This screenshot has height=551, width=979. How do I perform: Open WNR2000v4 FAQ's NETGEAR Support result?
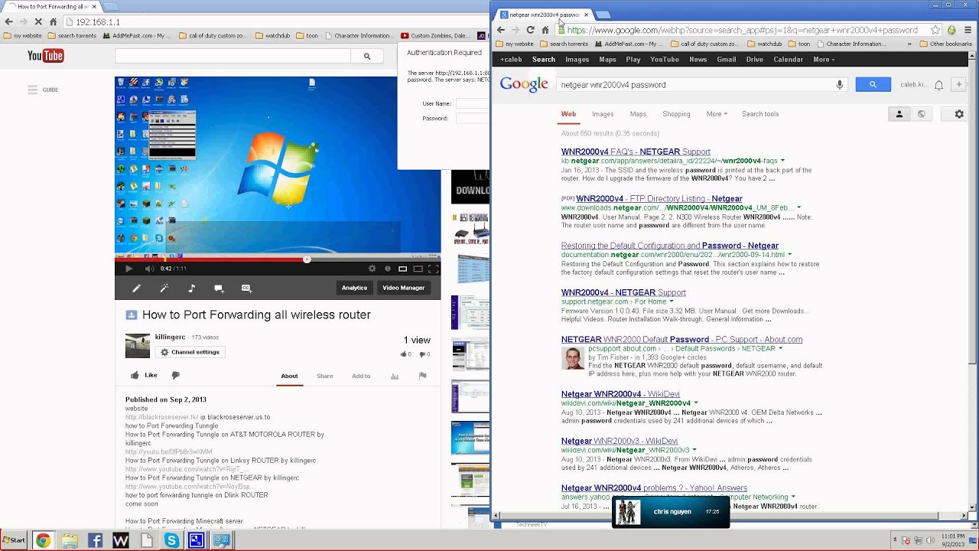click(636, 152)
